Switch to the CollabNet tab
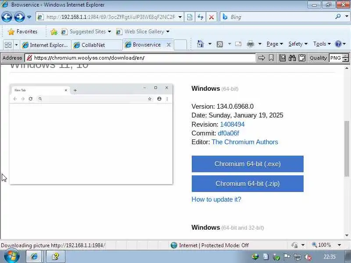The width and height of the screenshot is (351, 263). [x=97, y=45]
